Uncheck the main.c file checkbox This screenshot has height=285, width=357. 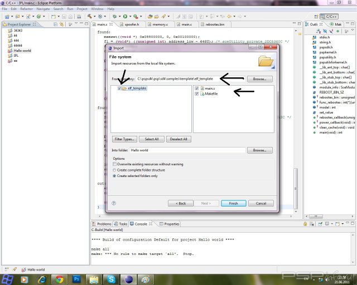(197, 89)
